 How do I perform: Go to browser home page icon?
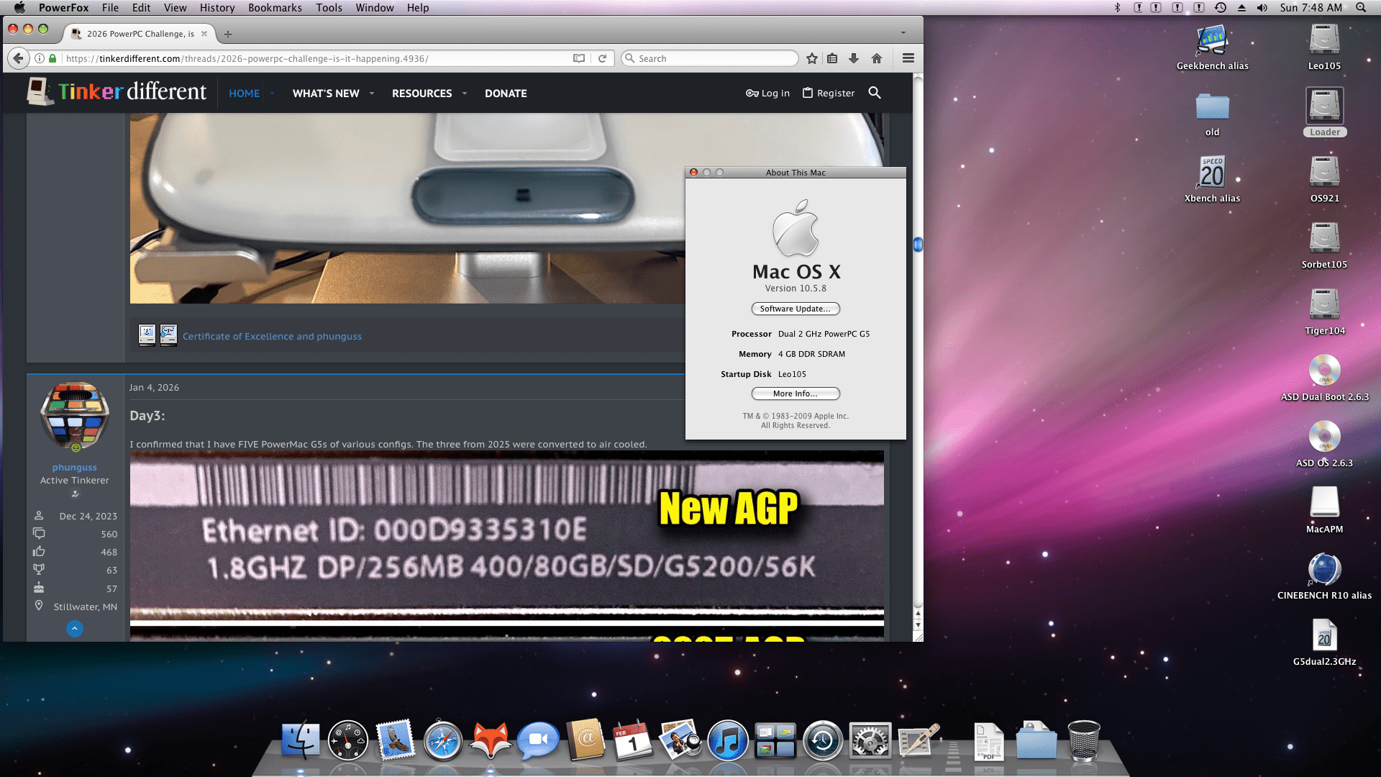(x=876, y=58)
